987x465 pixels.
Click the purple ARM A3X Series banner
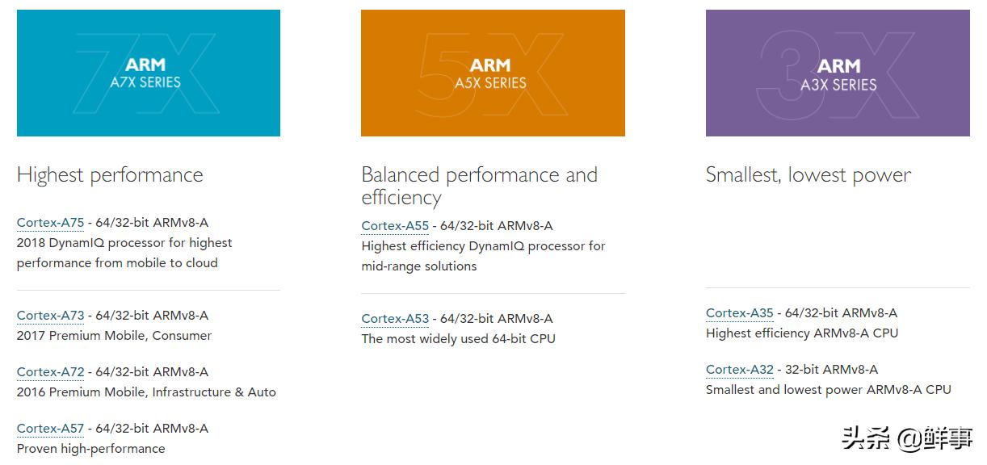838,73
